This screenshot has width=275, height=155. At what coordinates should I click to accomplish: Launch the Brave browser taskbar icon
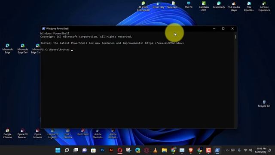click(191, 150)
